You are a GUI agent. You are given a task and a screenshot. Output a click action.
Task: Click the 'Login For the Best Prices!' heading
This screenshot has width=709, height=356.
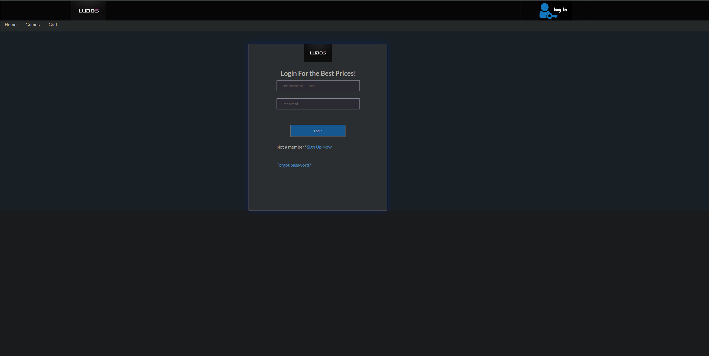(318, 73)
